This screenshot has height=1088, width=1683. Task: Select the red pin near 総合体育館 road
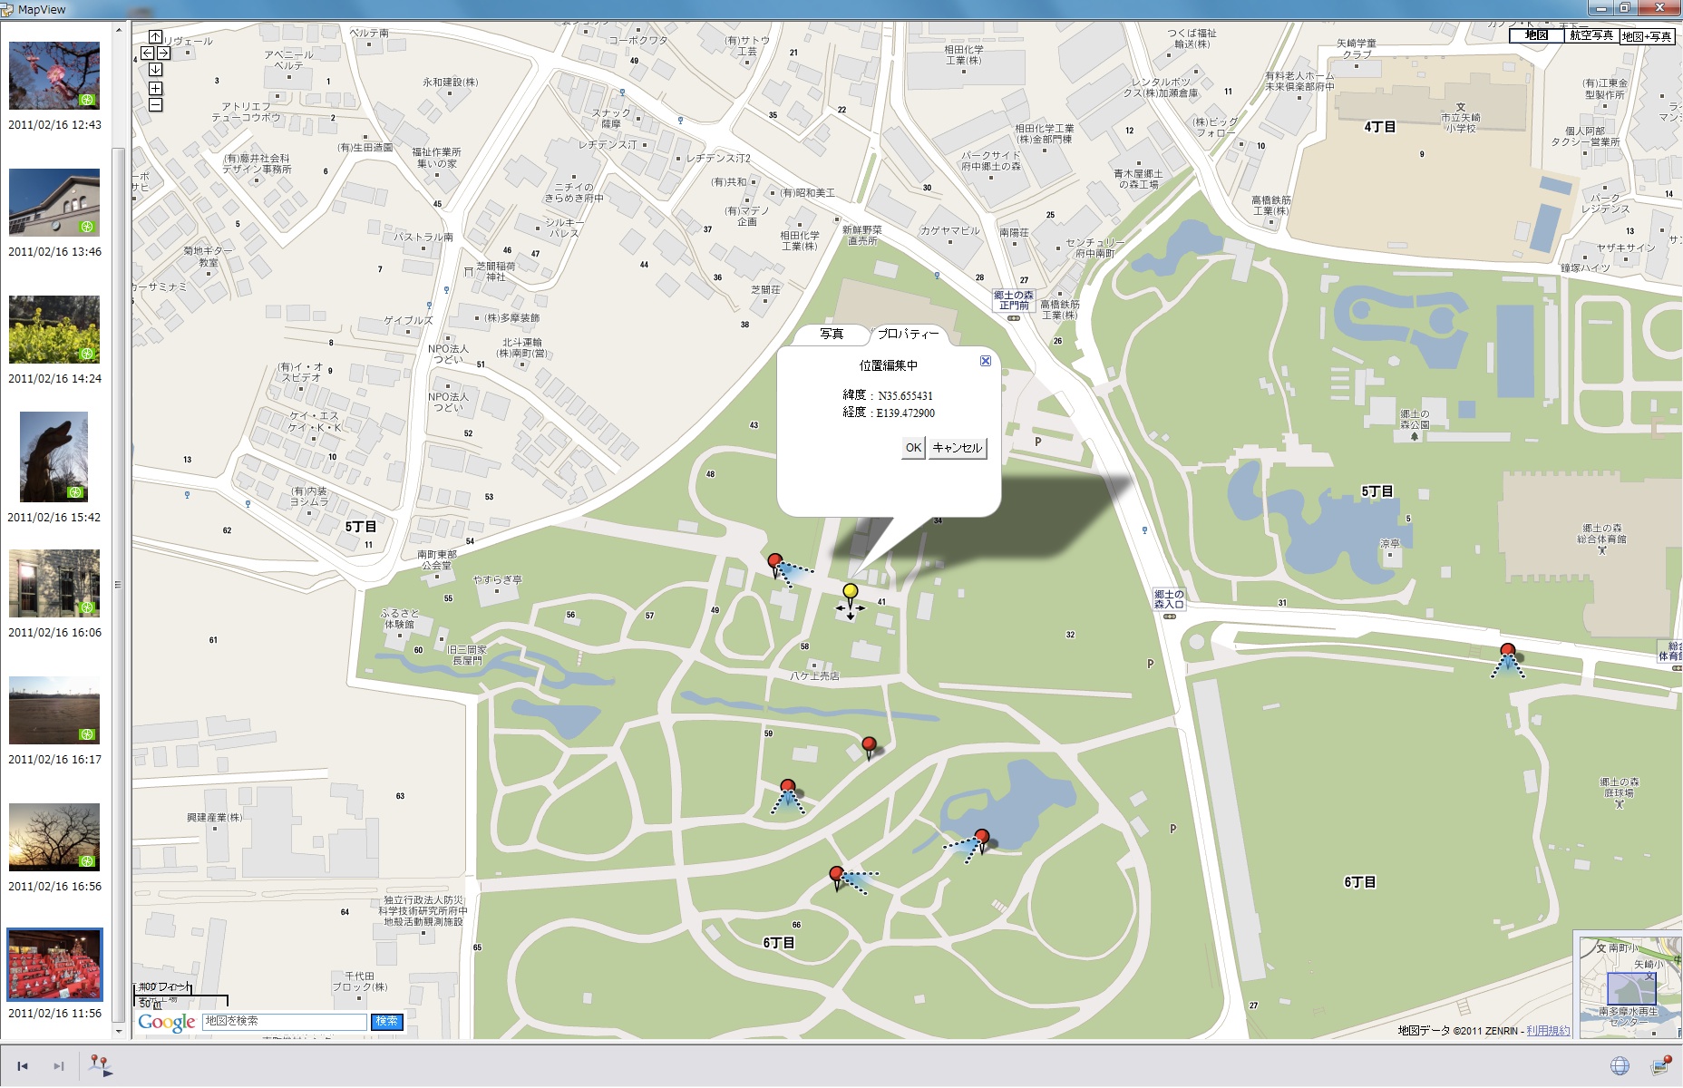[1507, 650]
